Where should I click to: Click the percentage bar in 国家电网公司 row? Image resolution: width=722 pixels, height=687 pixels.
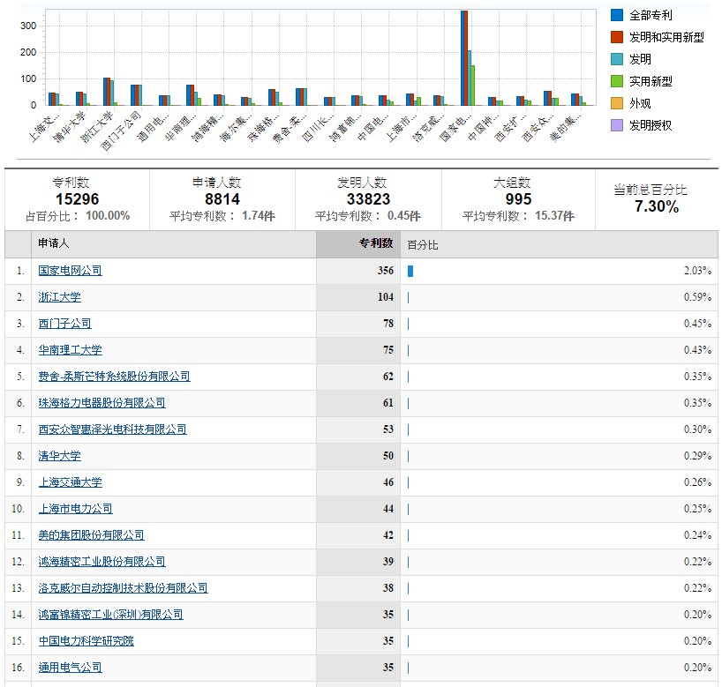tap(410, 271)
